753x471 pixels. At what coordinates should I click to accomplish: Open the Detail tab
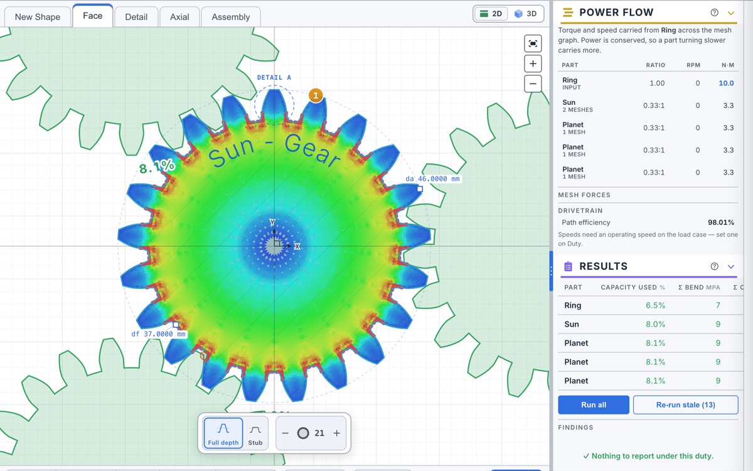tap(136, 17)
